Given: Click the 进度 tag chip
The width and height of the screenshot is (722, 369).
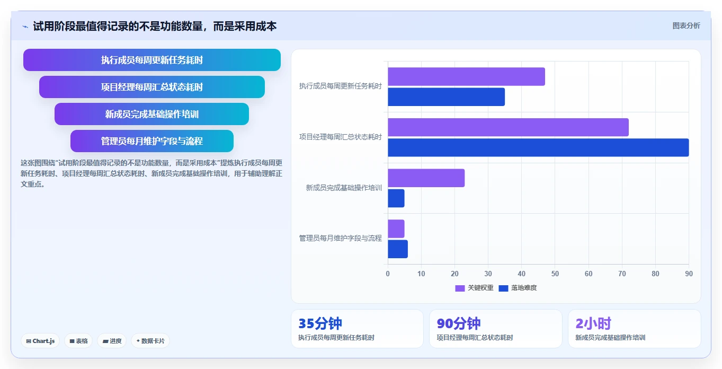Looking at the screenshot, I should pyautogui.click(x=112, y=341).
